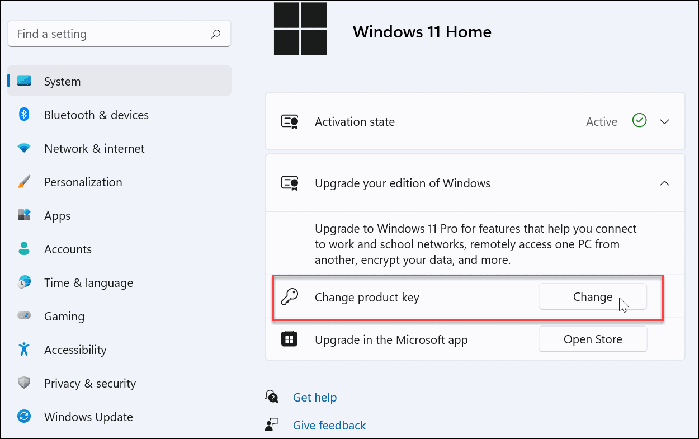The width and height of the screenshot is (699, 439).
Task: Open the Apps settings category
Action: pyautogui.click(x=57, y=216)
